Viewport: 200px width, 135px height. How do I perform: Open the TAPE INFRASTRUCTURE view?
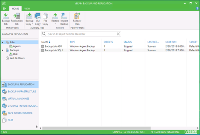pos(20,113)
